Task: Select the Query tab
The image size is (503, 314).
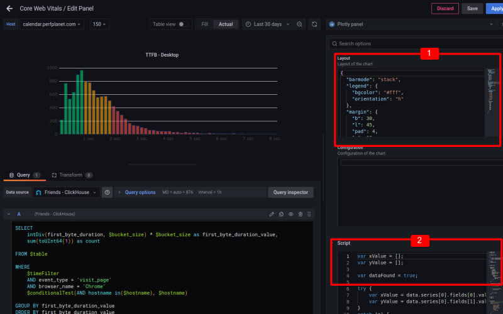Action: click(23, 175)
